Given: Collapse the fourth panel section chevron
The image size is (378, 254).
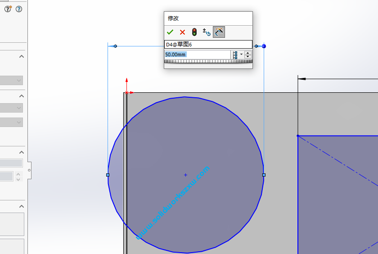Looking at the screenshot, I should (x=22, y=206).
